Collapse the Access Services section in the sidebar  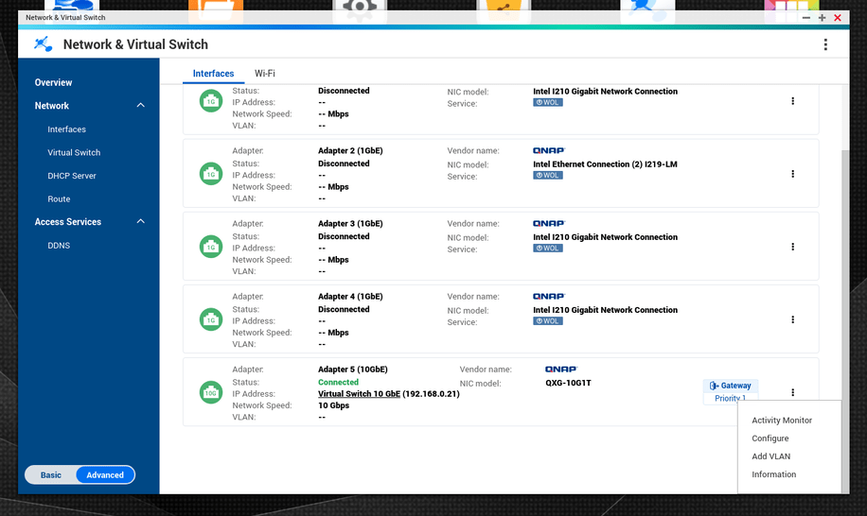[x=140, y=221]
